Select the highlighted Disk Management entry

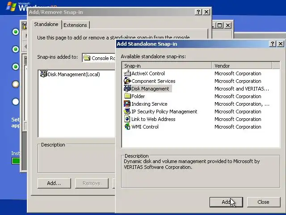[150, 89]
